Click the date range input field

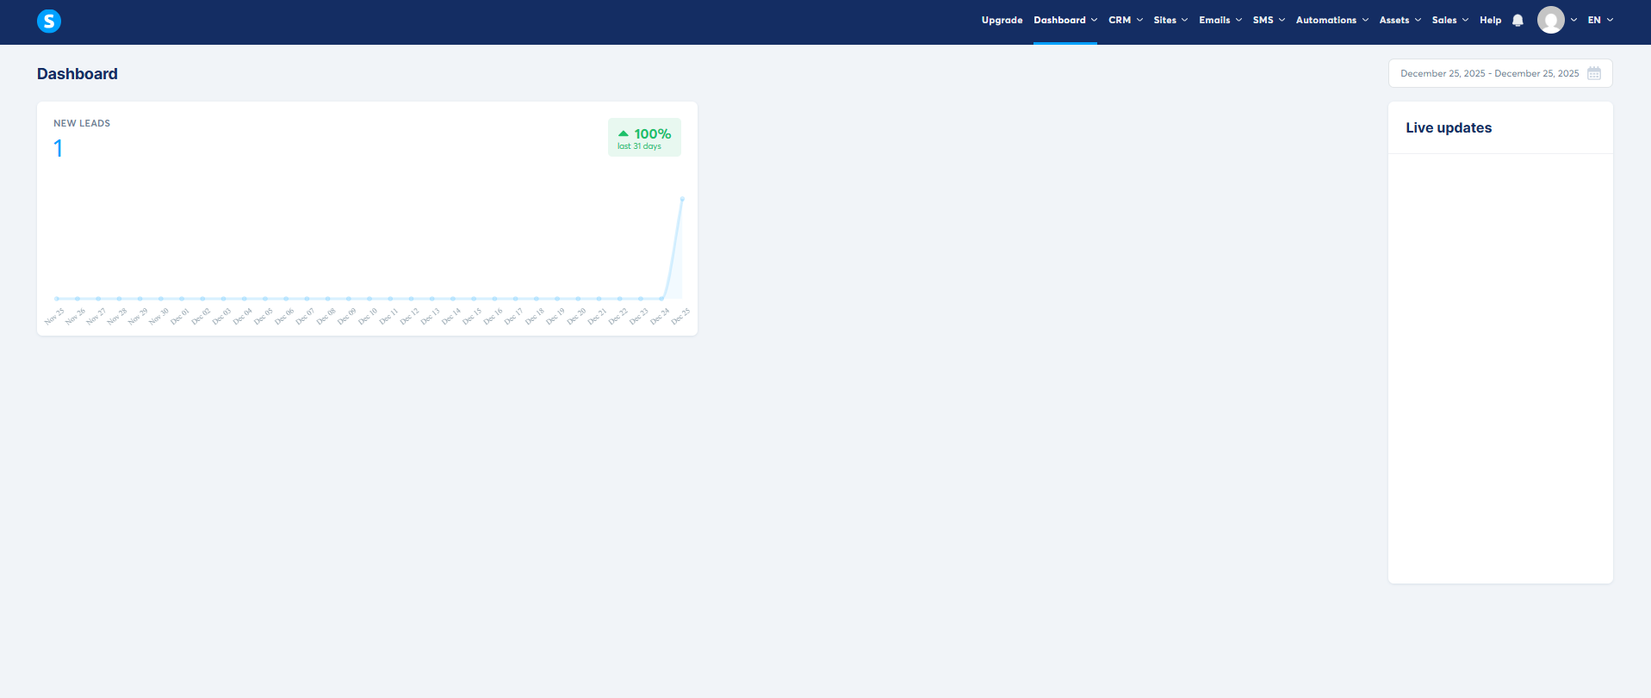point(1489,73)
